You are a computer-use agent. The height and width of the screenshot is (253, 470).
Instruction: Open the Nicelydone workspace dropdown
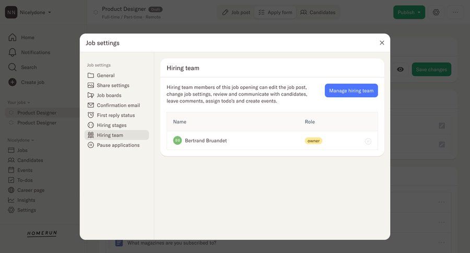[36, 13]
